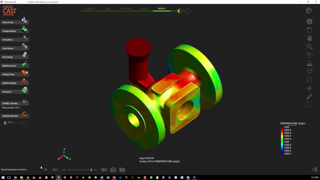Viewport: 320px width, 180px height.
Task: Step forward one animation frame
Action: [96, 170]
